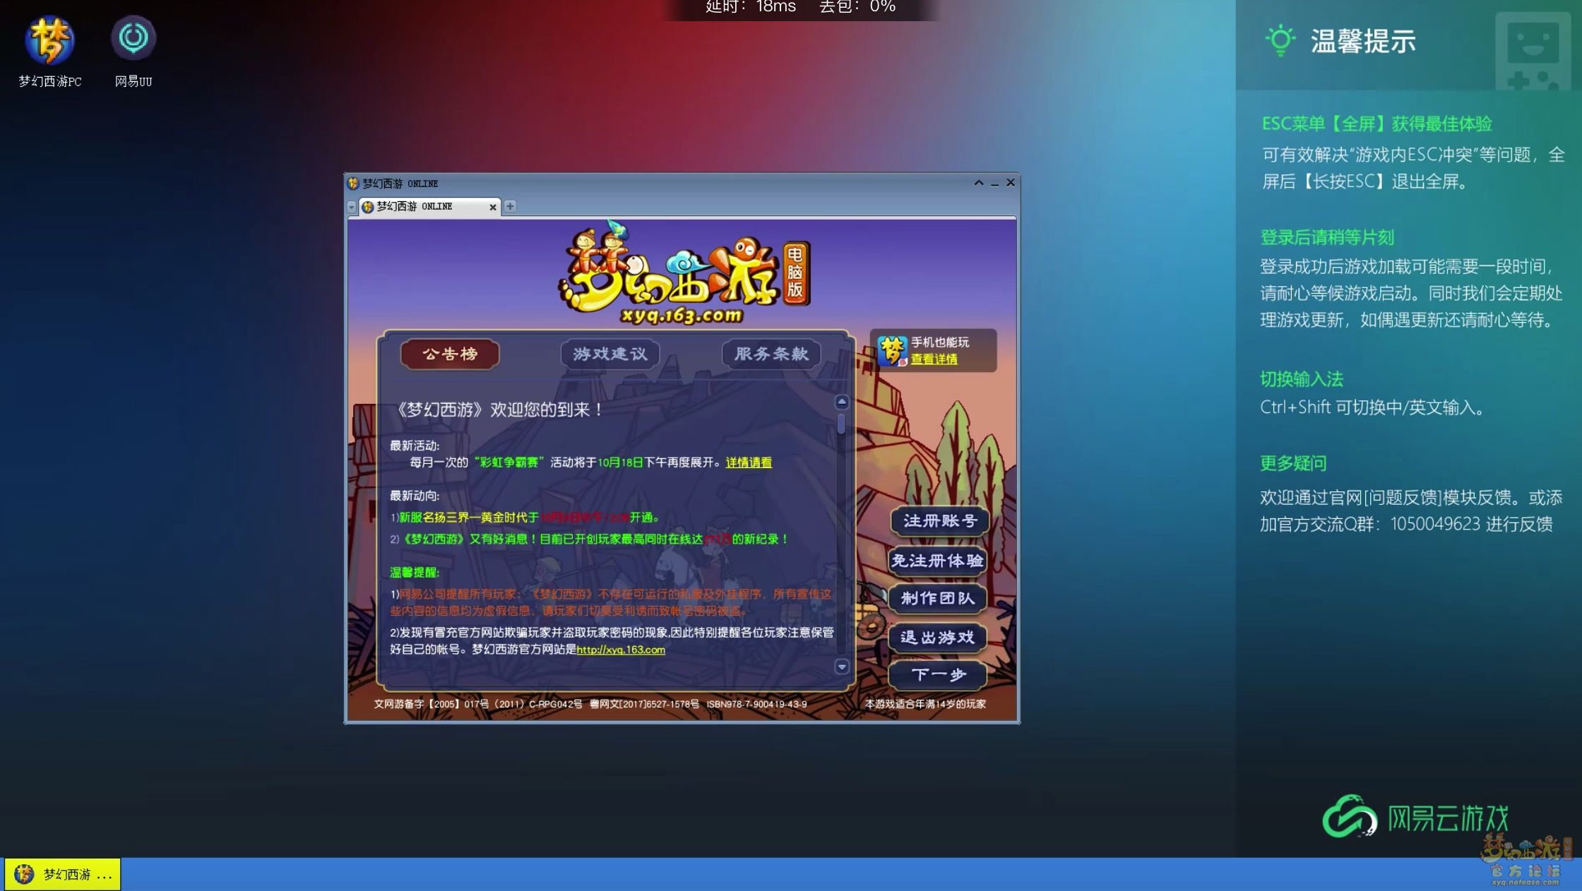
Task: Proceed with the 下一步 button
Action: pyautogui.click(x=938, y=675)
